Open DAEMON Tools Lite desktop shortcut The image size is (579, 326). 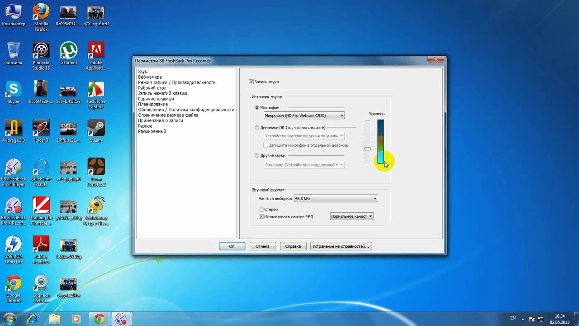tap(14, 250)
